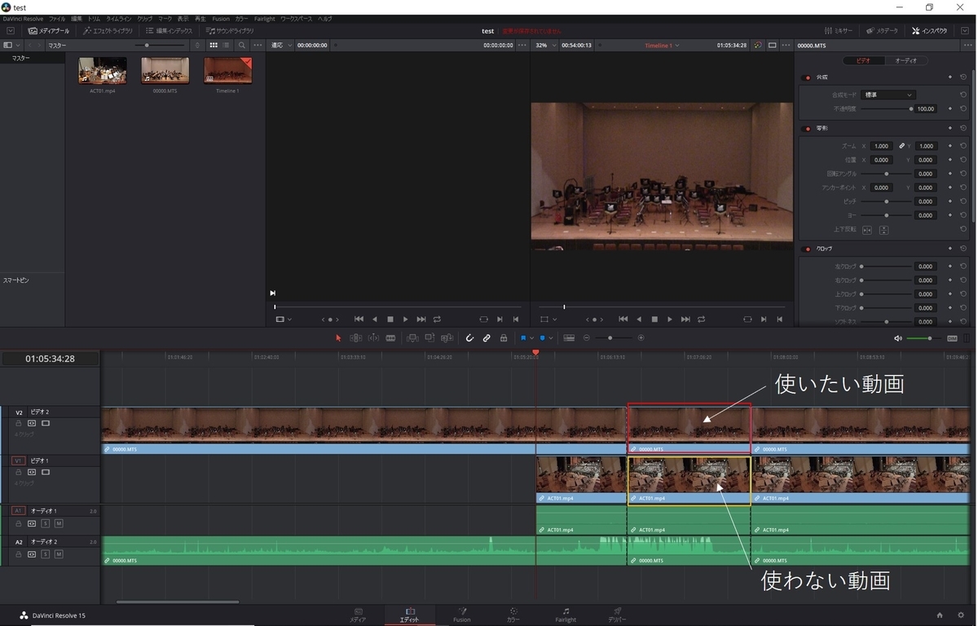Open the ミキサー panel
The height and width of the screenshot is (626, 978).
point(839,31)
